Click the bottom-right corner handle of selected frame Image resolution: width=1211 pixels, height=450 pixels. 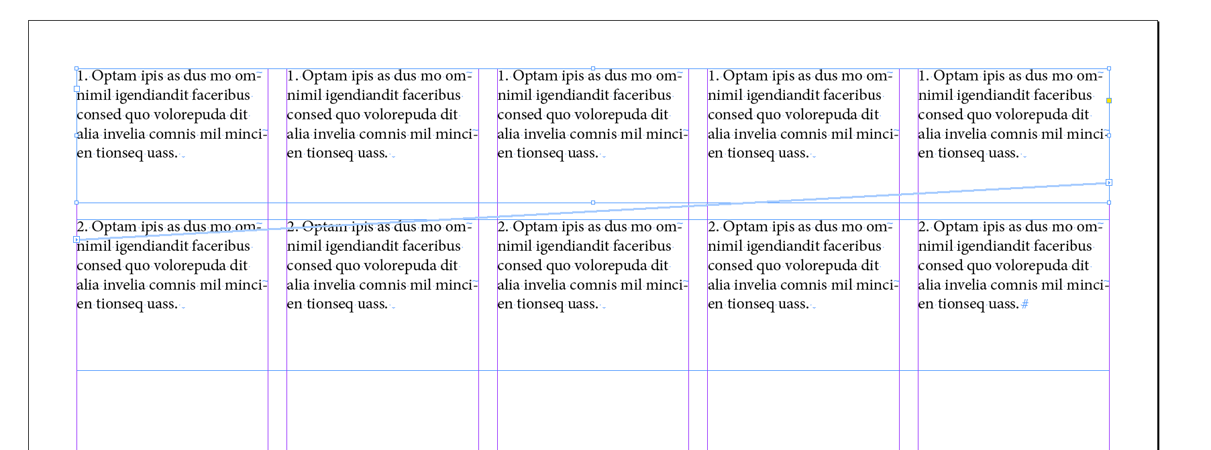(x=1109, y=203)
